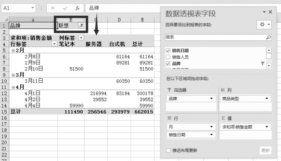Open 销售日期 dropdown in 行 area
The image size is (281, 161).
click(x=212, y=135)
